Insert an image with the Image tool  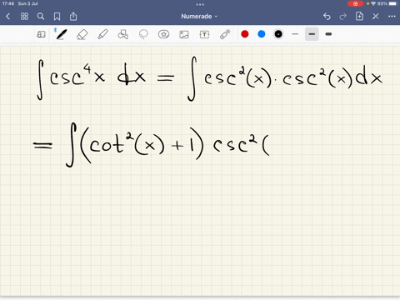point(184,34)
